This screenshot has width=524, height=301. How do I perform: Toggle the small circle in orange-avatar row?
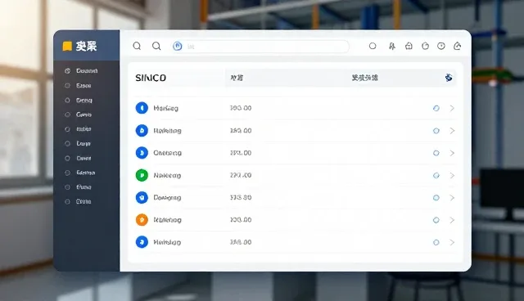pos(436,220)
